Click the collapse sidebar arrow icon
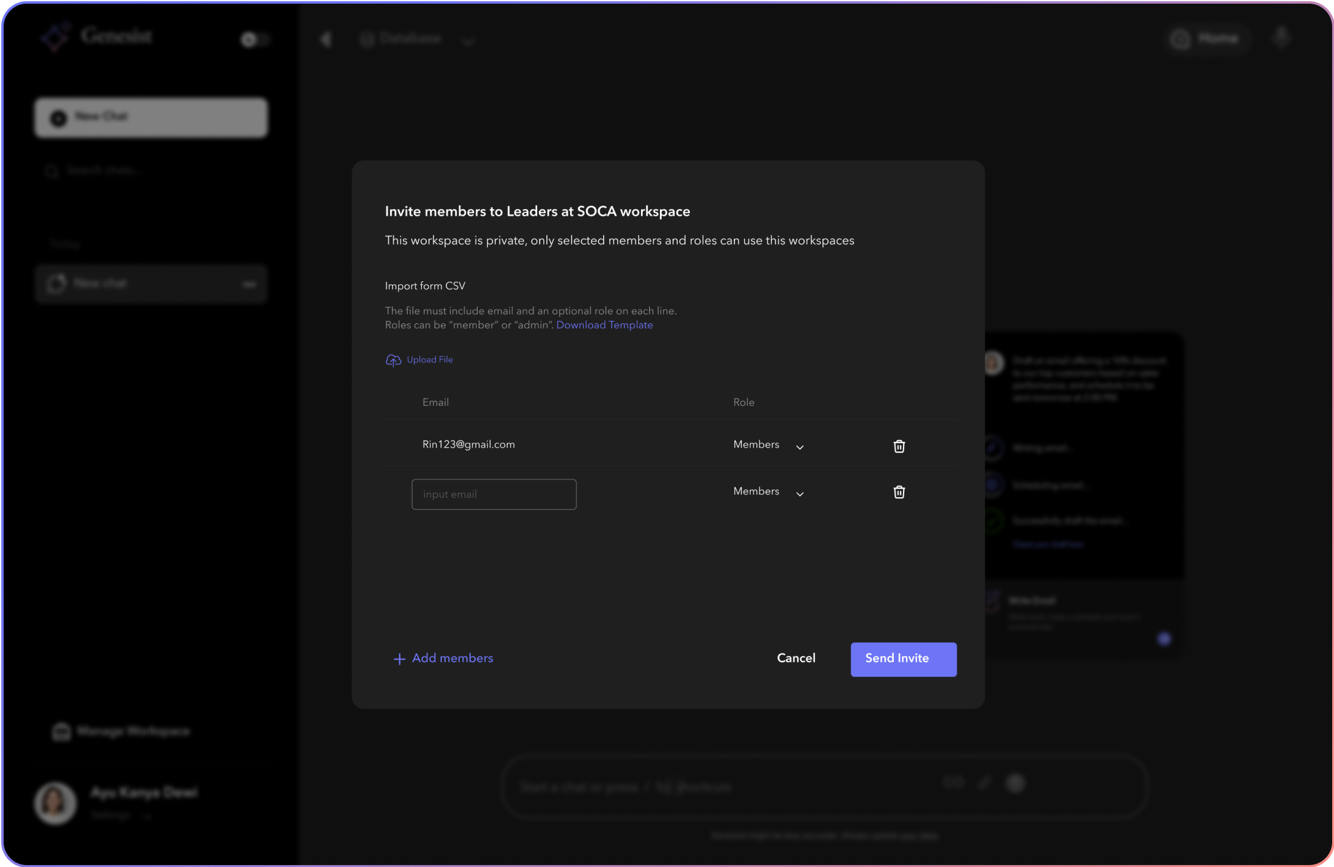Screen dimensions: 1334x867 click(x=326, y=40)
